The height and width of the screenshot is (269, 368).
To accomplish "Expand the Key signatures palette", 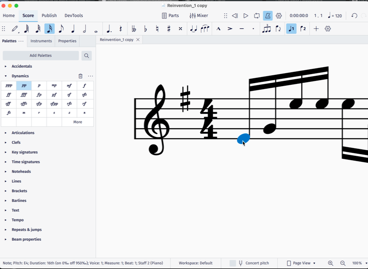I will [6, 152].
